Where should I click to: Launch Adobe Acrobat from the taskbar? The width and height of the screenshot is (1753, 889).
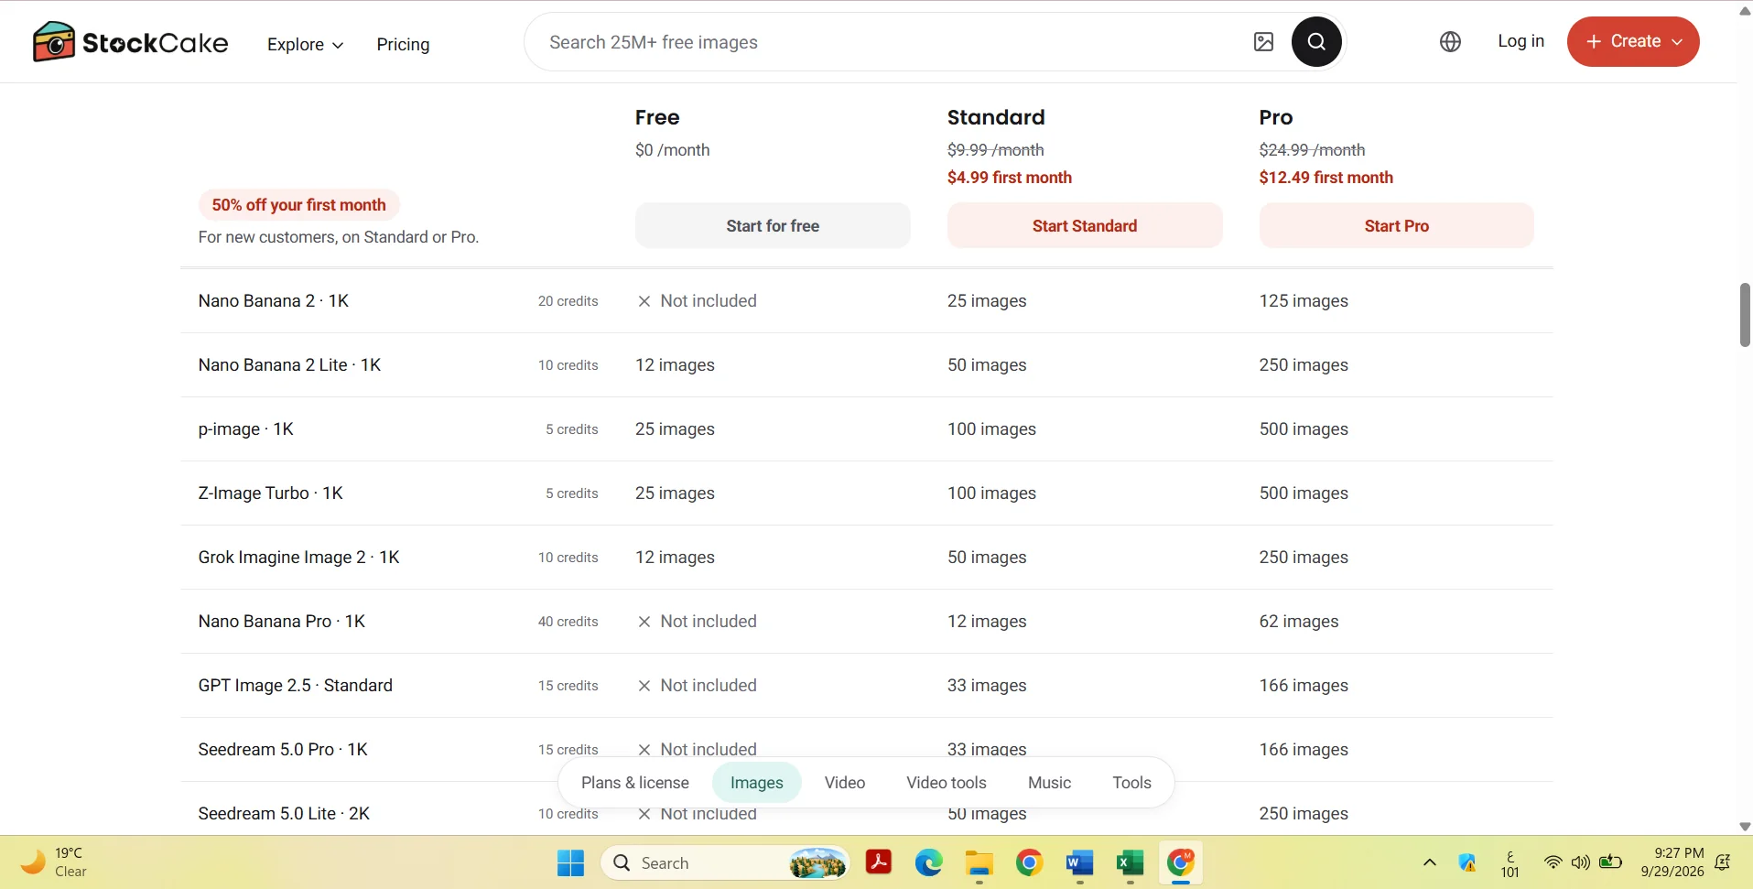click(879, 862)
